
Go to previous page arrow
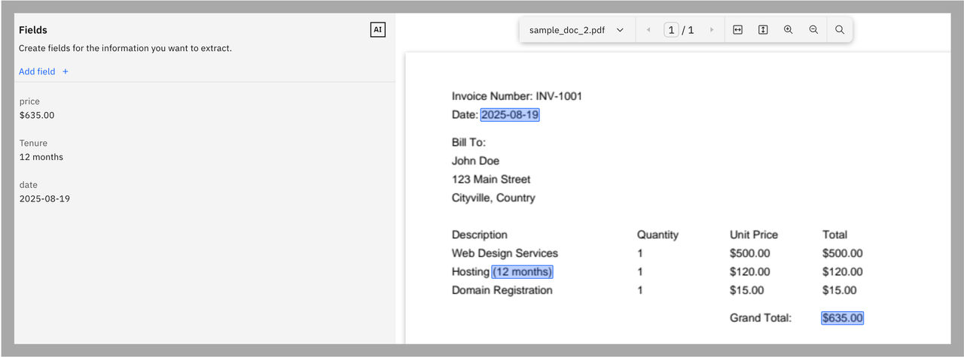click(648, 30)
